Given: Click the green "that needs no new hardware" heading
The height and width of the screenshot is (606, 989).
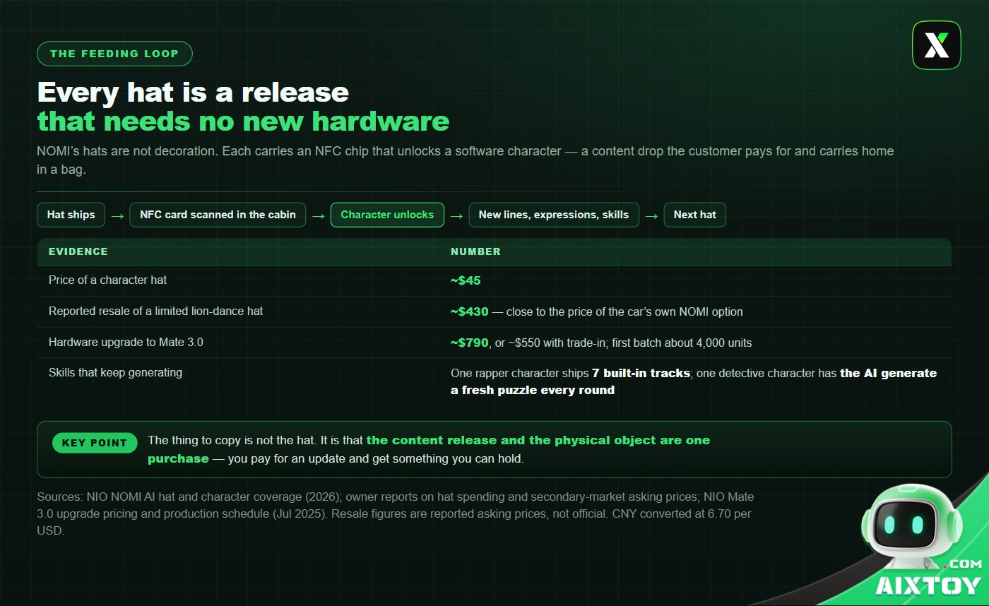Looking at the screenshot, I should (x=243, y=121).
